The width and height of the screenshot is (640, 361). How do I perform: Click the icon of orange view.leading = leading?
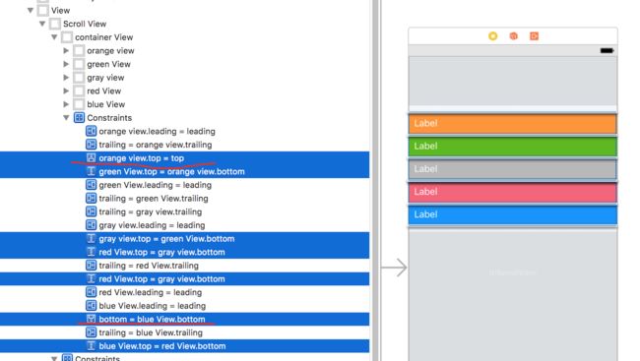(91, 131)
